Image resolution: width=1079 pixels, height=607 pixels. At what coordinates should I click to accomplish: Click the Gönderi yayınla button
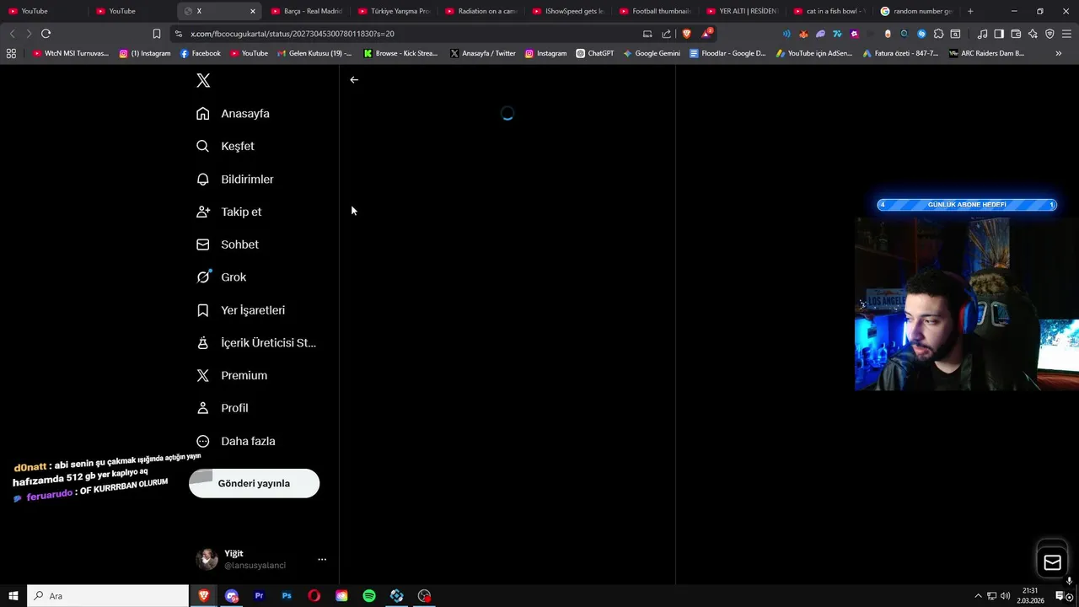click(254, 483)
